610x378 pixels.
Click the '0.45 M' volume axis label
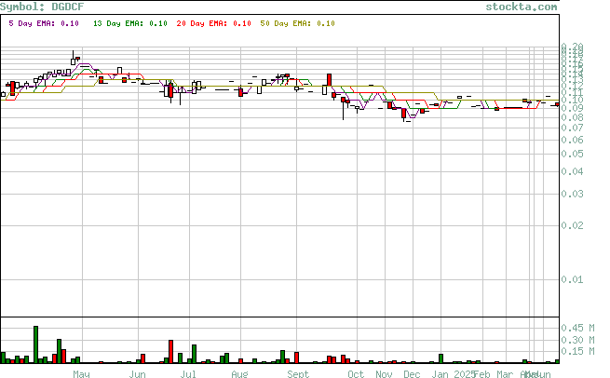(x=577, y=328)
